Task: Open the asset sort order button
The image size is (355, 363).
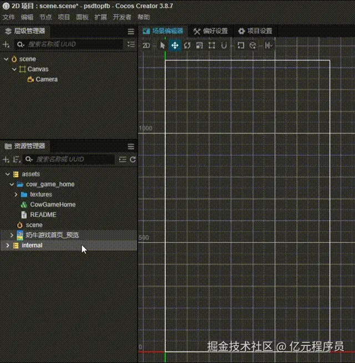Action: coord(16,159)
